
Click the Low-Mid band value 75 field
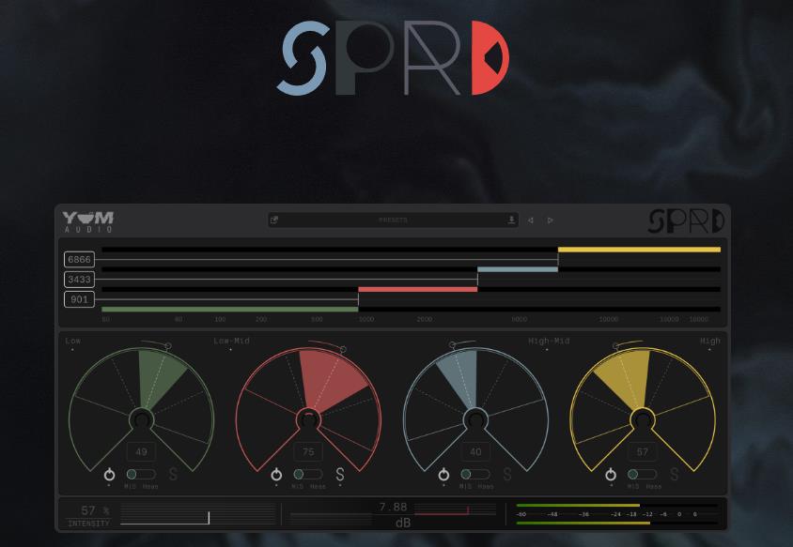[308, 451]
